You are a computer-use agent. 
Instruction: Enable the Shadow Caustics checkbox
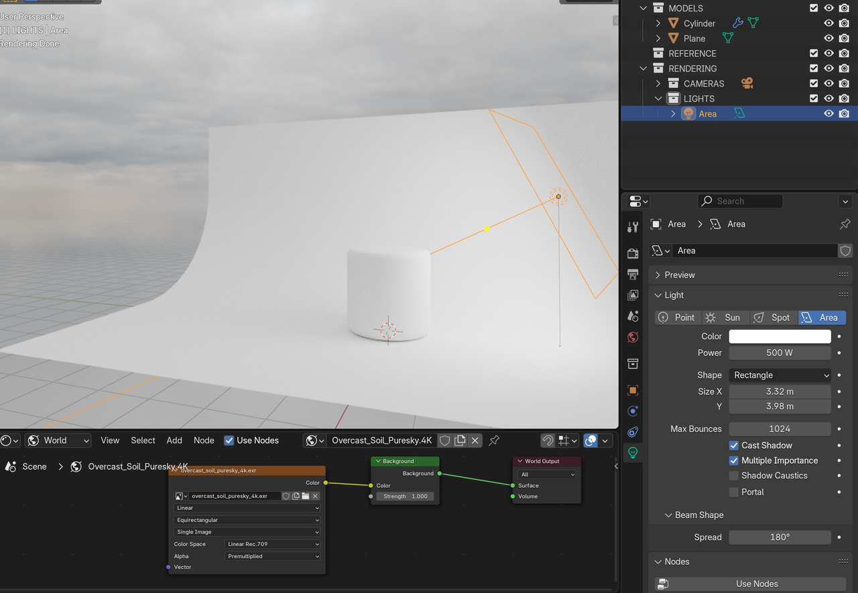tap(735, 475)
